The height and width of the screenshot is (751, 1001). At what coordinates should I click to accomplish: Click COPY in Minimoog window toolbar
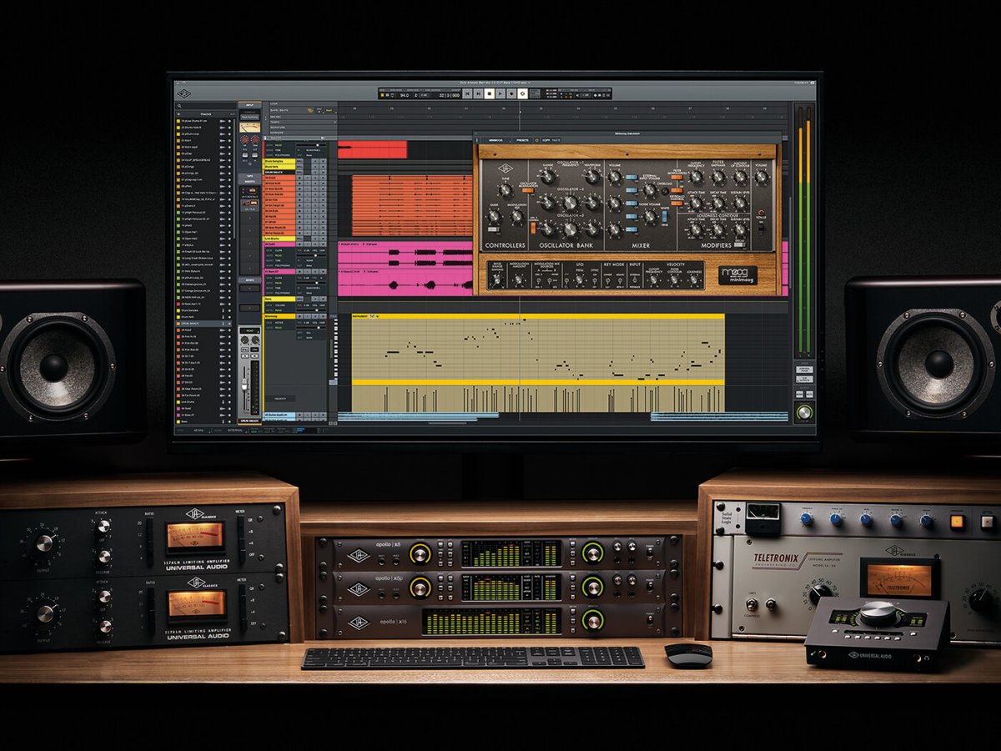tap(546, 140)
